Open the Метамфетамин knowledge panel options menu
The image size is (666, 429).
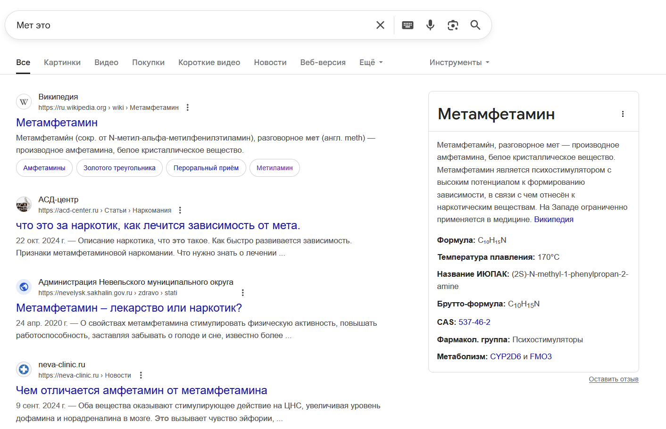[x=623, y=114]
